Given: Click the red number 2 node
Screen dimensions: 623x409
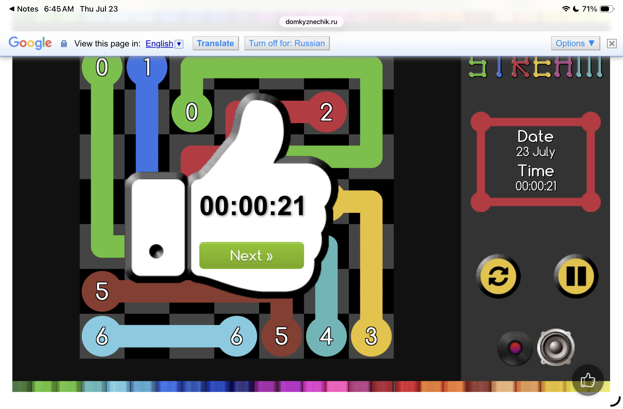Looking at the screenshot, I should (x=326, y=112).
